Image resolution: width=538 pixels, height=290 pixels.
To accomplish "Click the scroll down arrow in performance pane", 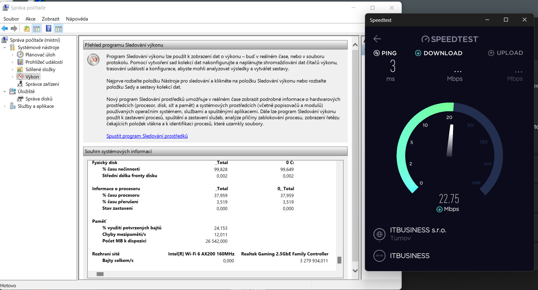I will pos(355,271).
